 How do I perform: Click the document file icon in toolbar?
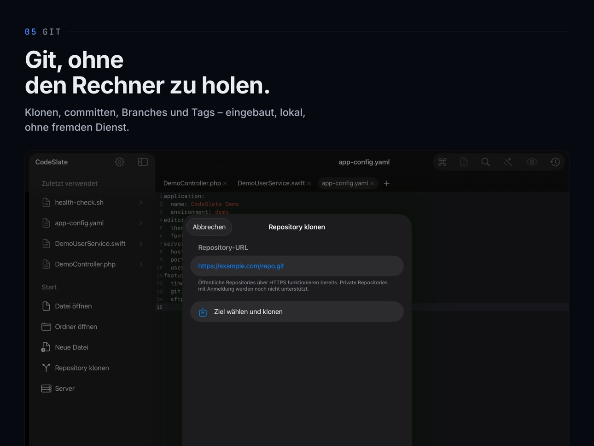[x=464, y=162]
